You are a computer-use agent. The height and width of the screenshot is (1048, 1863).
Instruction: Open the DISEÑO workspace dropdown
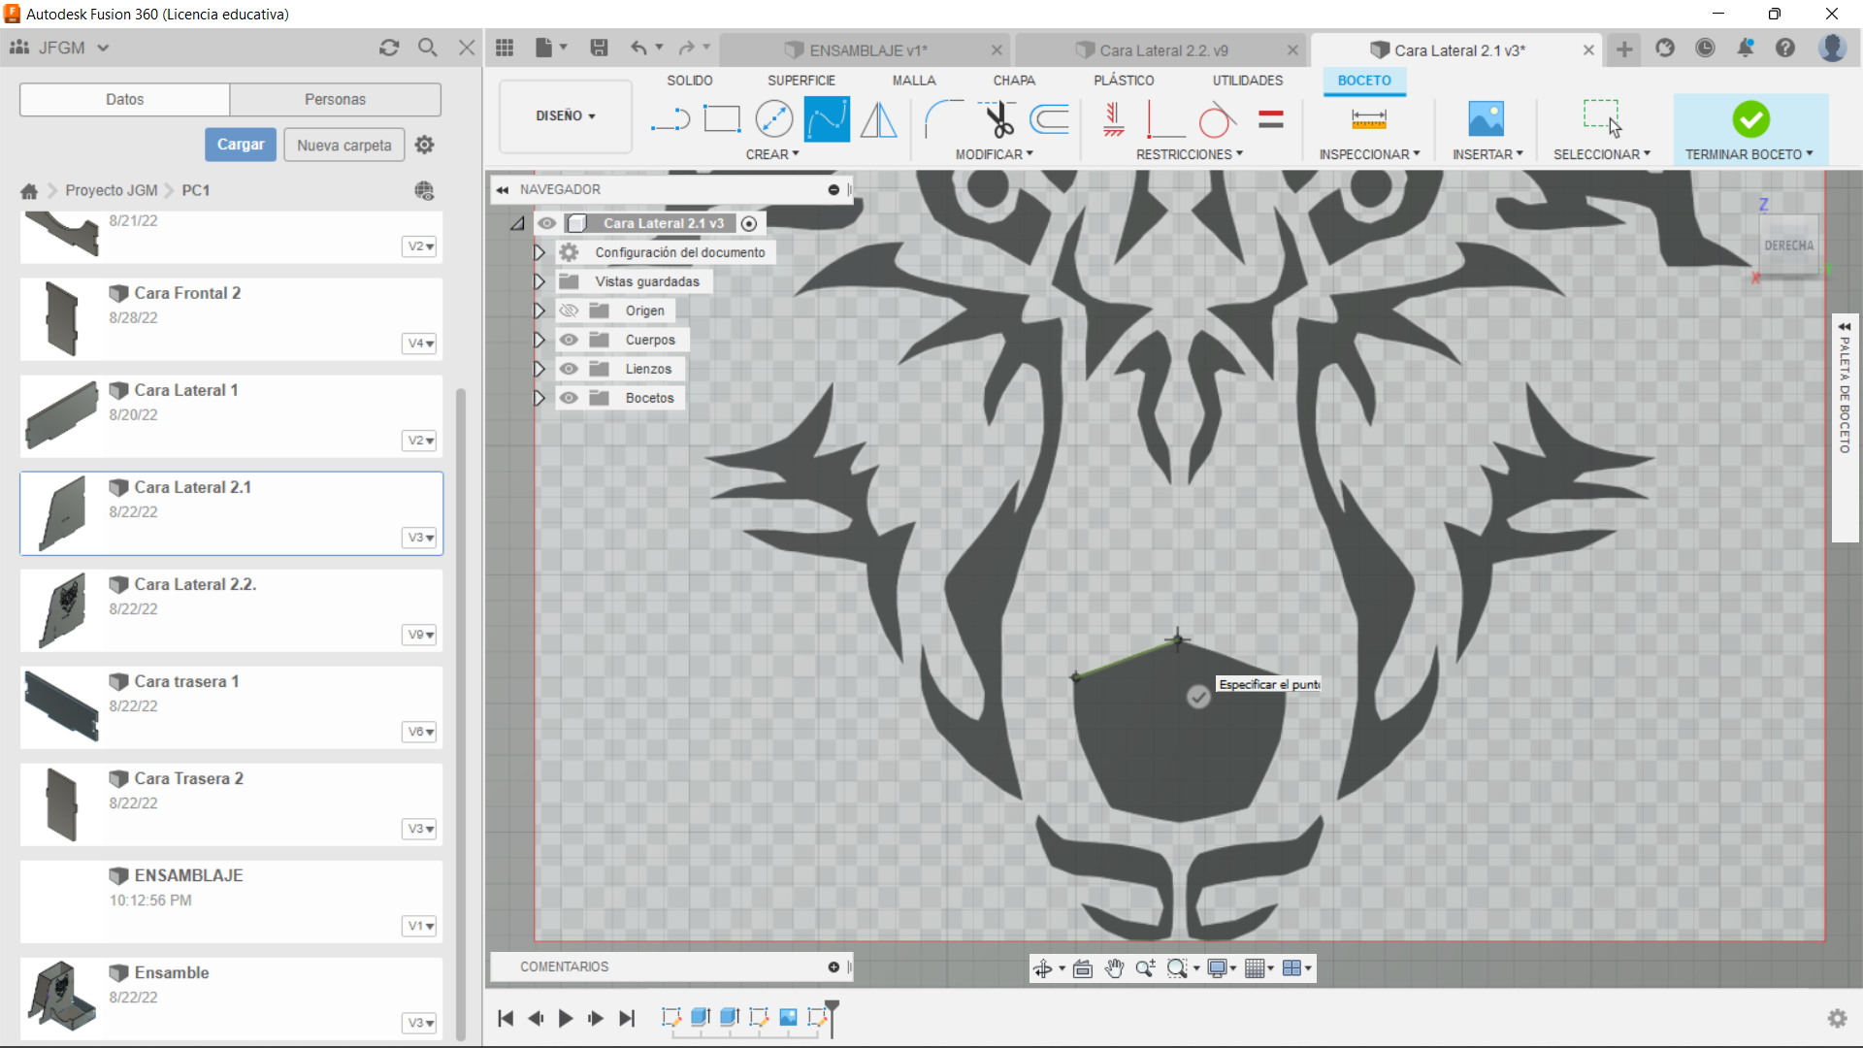click(x=565, y=115)
